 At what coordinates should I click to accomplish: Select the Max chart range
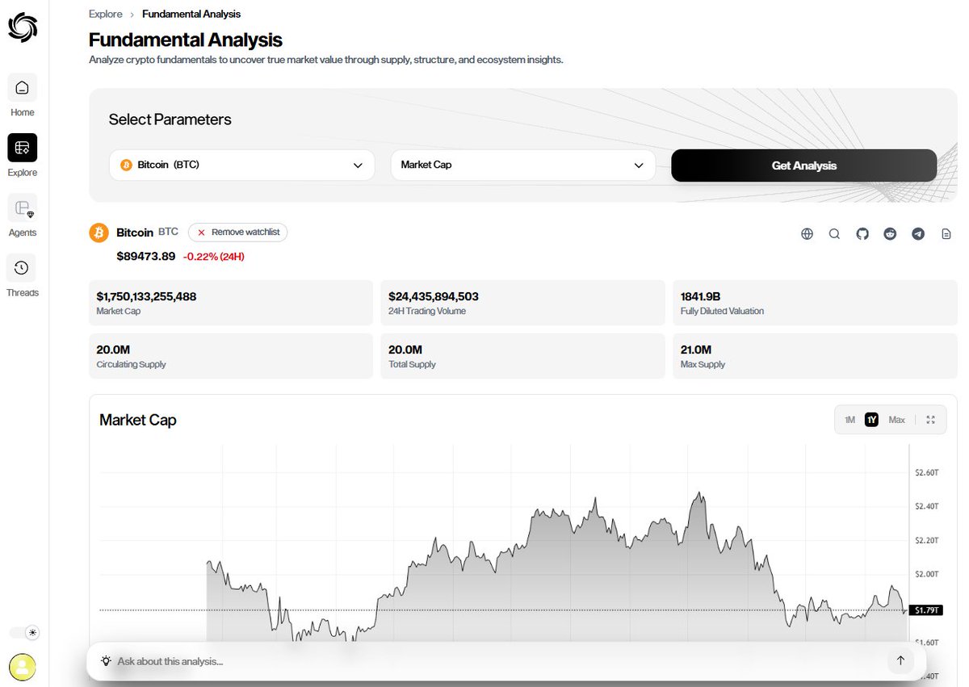point(897,420)
